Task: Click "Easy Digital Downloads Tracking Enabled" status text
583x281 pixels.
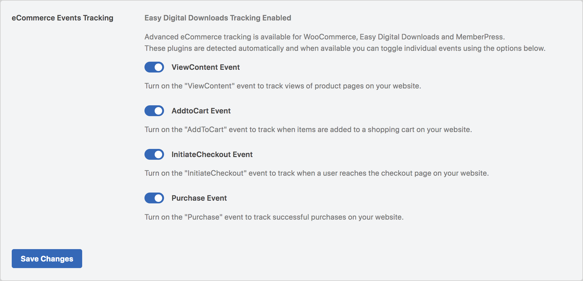Action: coord(218,18)
